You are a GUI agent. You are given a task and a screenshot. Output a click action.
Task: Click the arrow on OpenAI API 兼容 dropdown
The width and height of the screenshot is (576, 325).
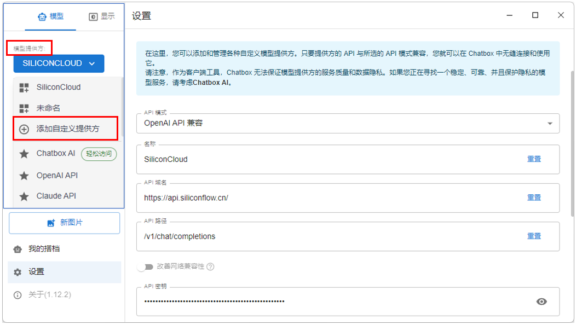point(550,124)
